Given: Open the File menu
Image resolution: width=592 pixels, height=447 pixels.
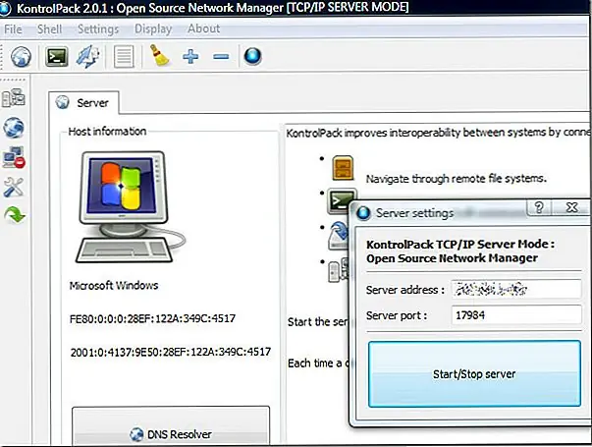Looking at the screenshot, I should click(x=14, y=28).
